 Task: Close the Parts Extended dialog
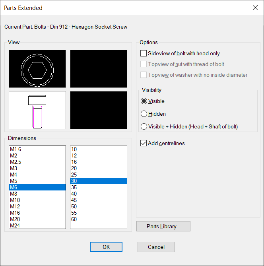255,8
